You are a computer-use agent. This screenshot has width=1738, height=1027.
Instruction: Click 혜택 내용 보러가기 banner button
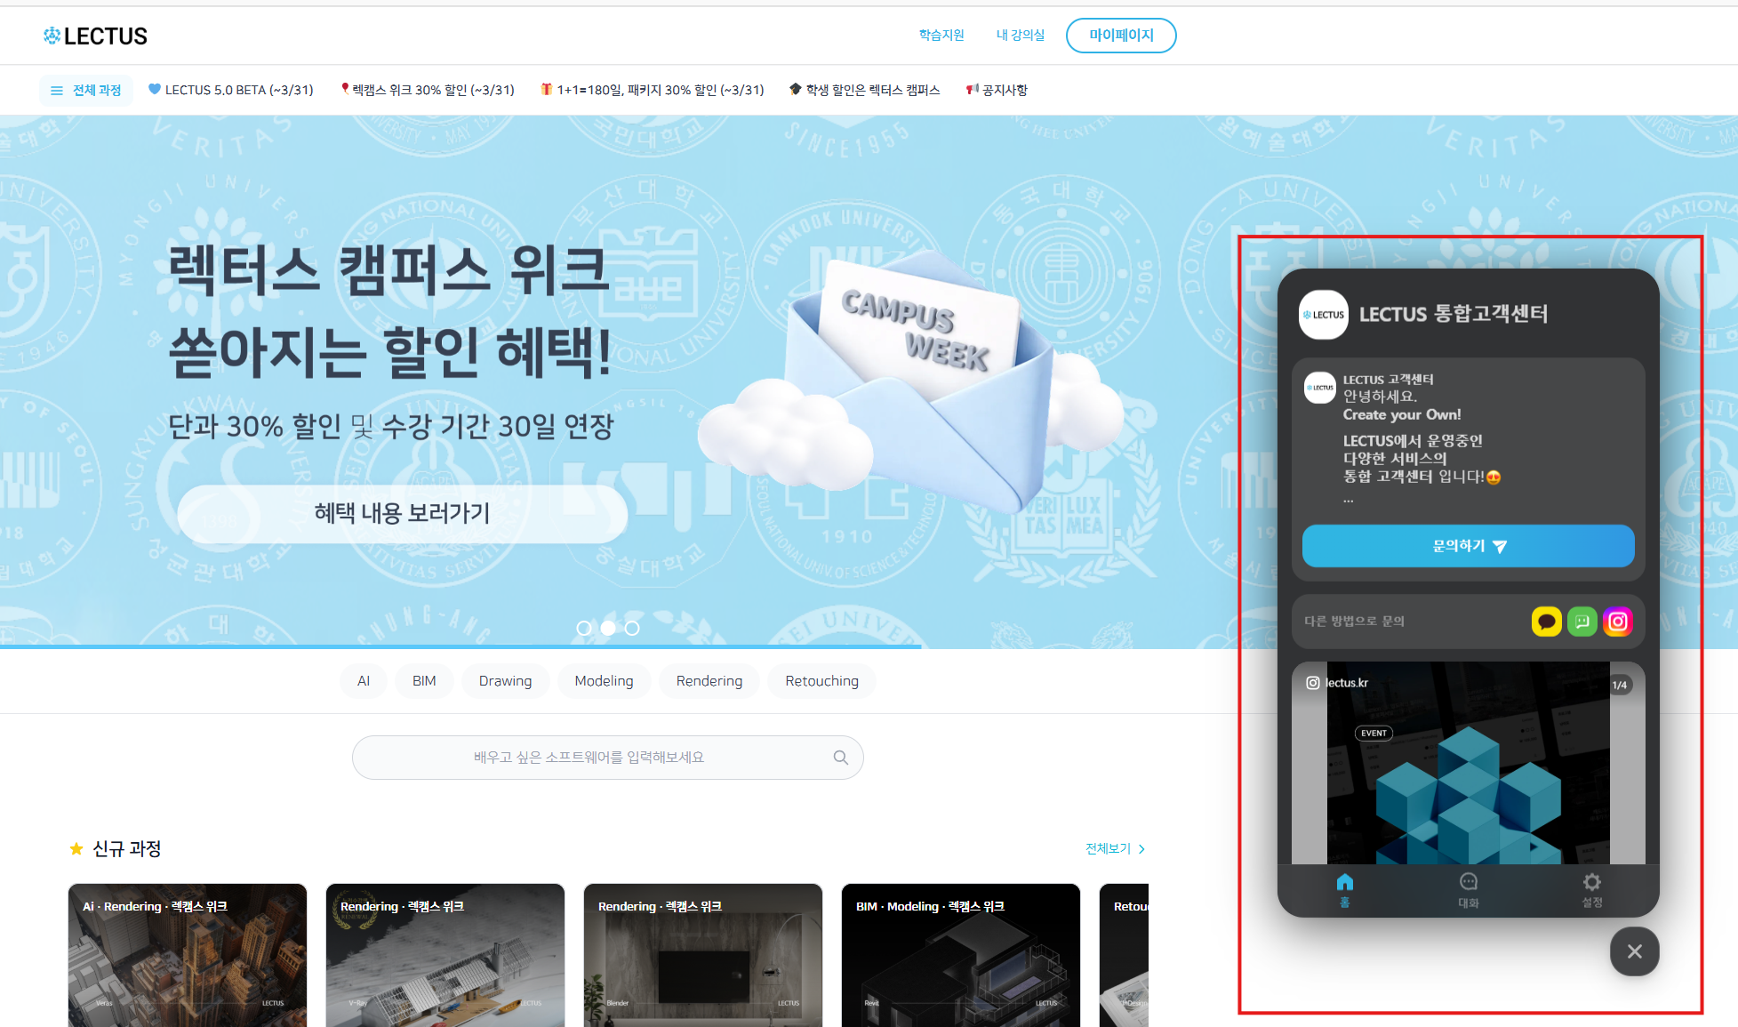(402, 513)
